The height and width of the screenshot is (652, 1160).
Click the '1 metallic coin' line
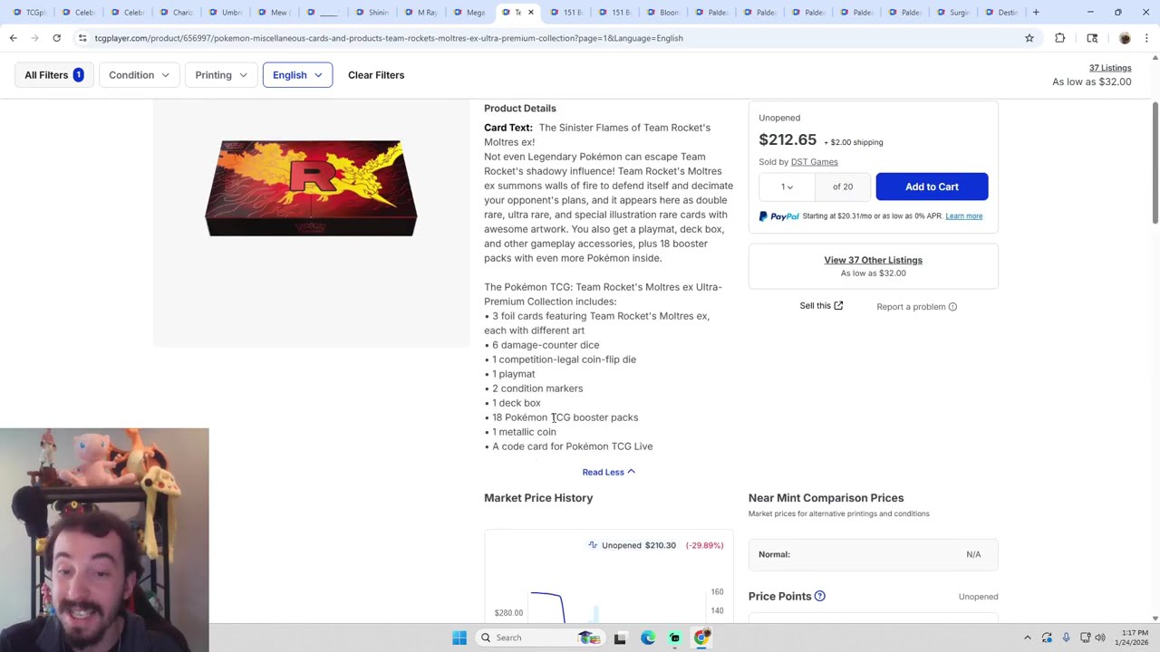point(520,432)
